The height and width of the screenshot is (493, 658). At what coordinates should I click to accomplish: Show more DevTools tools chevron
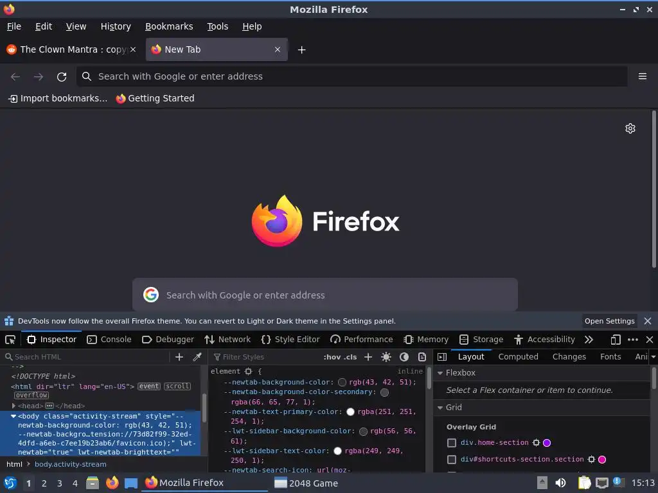coord(589,340)
